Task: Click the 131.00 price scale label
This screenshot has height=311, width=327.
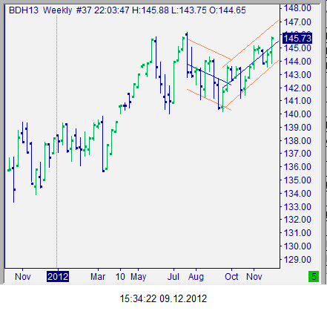Action: [x=297, y=233]
